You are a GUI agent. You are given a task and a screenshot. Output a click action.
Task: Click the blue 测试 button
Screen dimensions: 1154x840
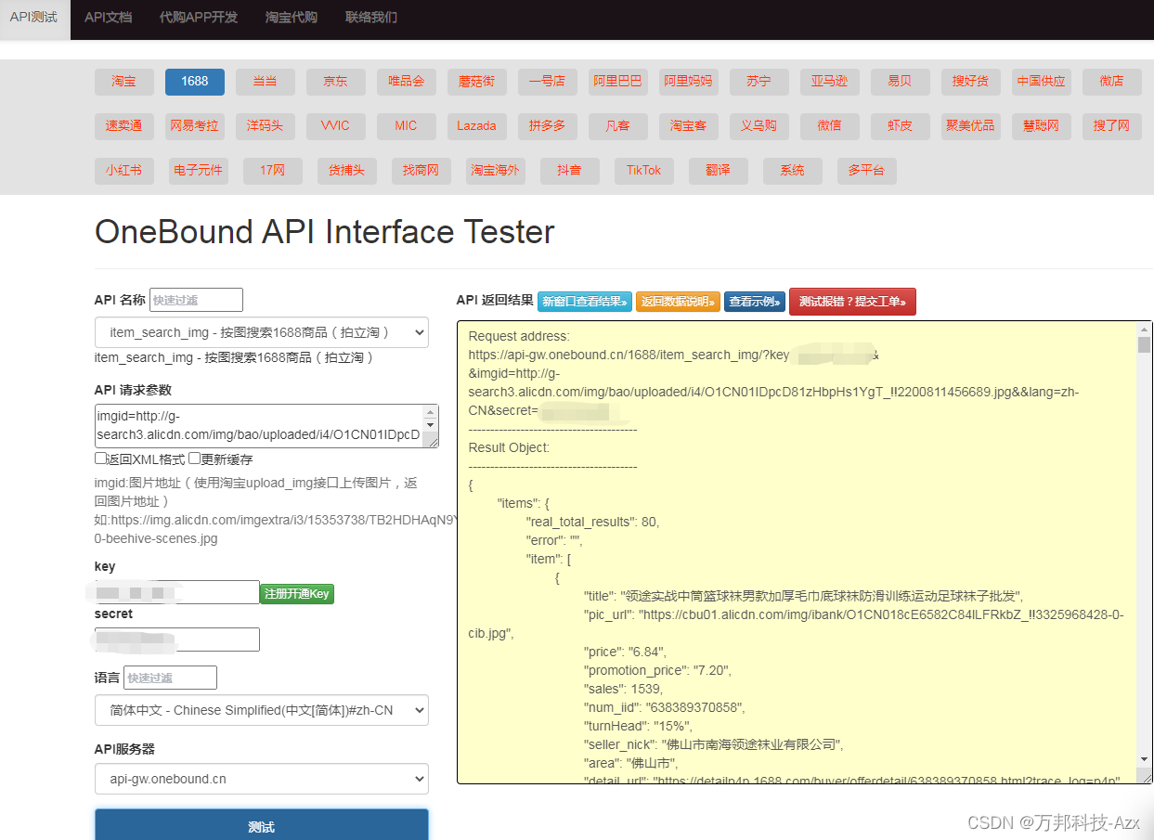(x=262, y=825)
